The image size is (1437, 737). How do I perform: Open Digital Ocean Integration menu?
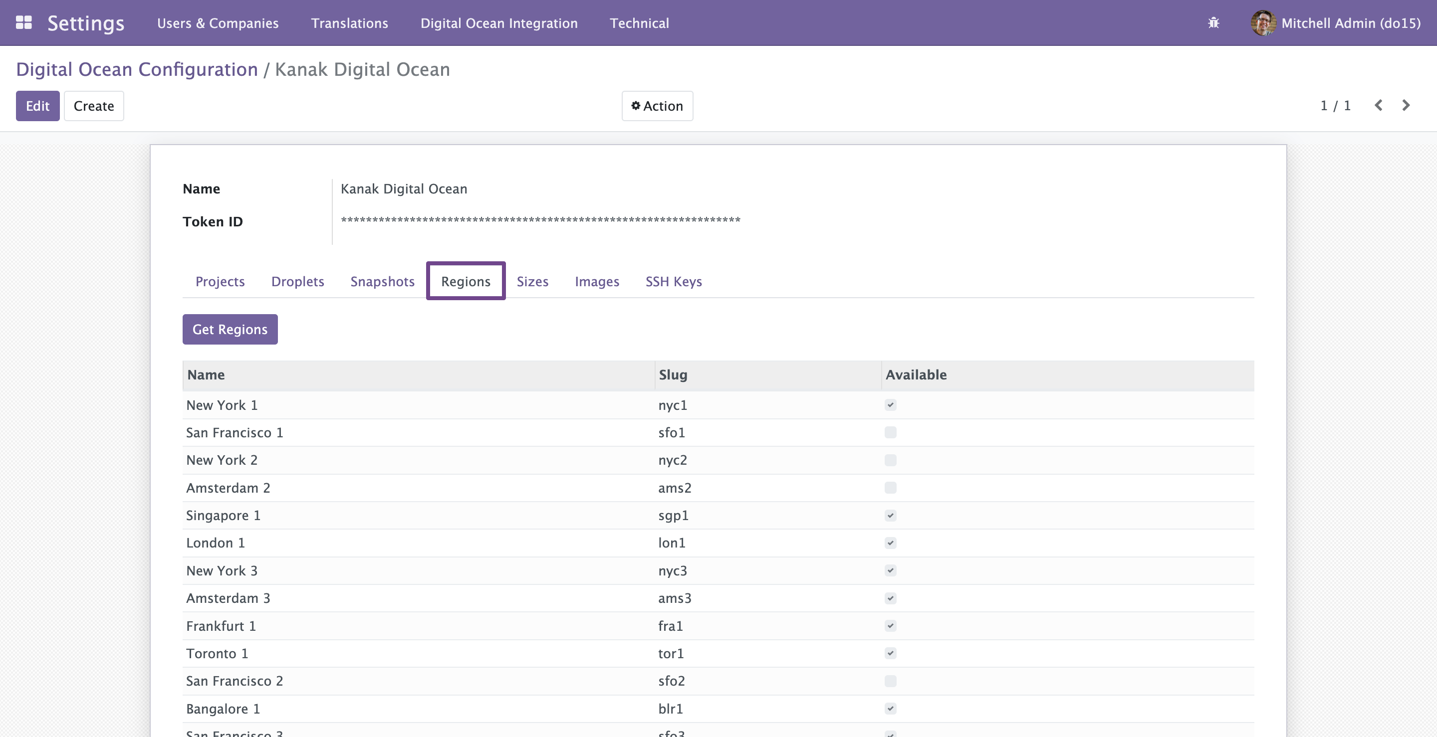click(x=499, y=23)
